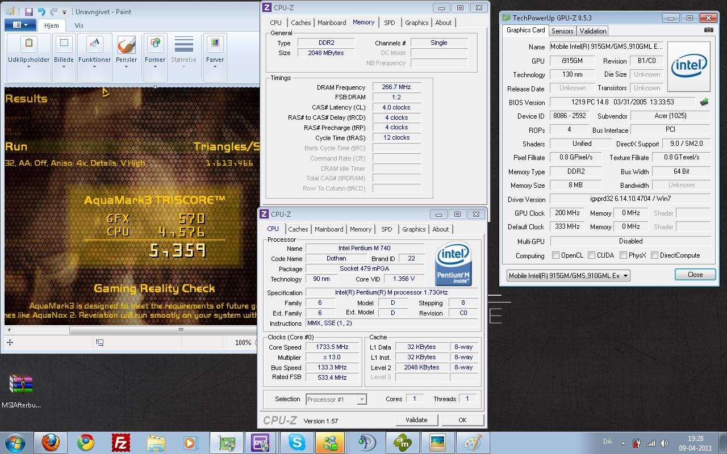Click the volume speaker tray icon
This screenshot has width=727, height=454.
click(x=665, y=443)
